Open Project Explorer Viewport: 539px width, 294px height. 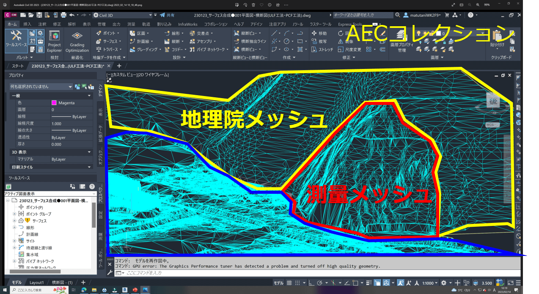pyautogui.click(x=54, y=41)
